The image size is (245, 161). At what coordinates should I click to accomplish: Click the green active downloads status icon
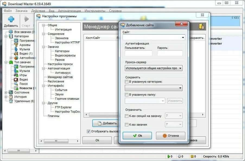[168, 156]
